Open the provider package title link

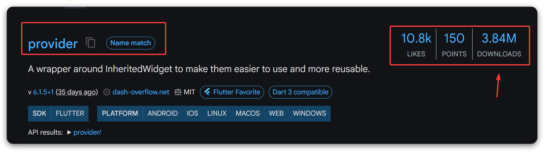click(53, 44)
